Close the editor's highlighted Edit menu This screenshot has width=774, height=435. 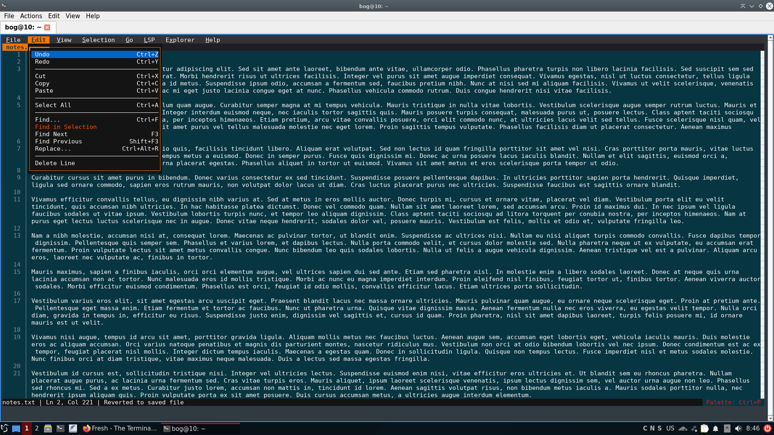pos(39,40)
